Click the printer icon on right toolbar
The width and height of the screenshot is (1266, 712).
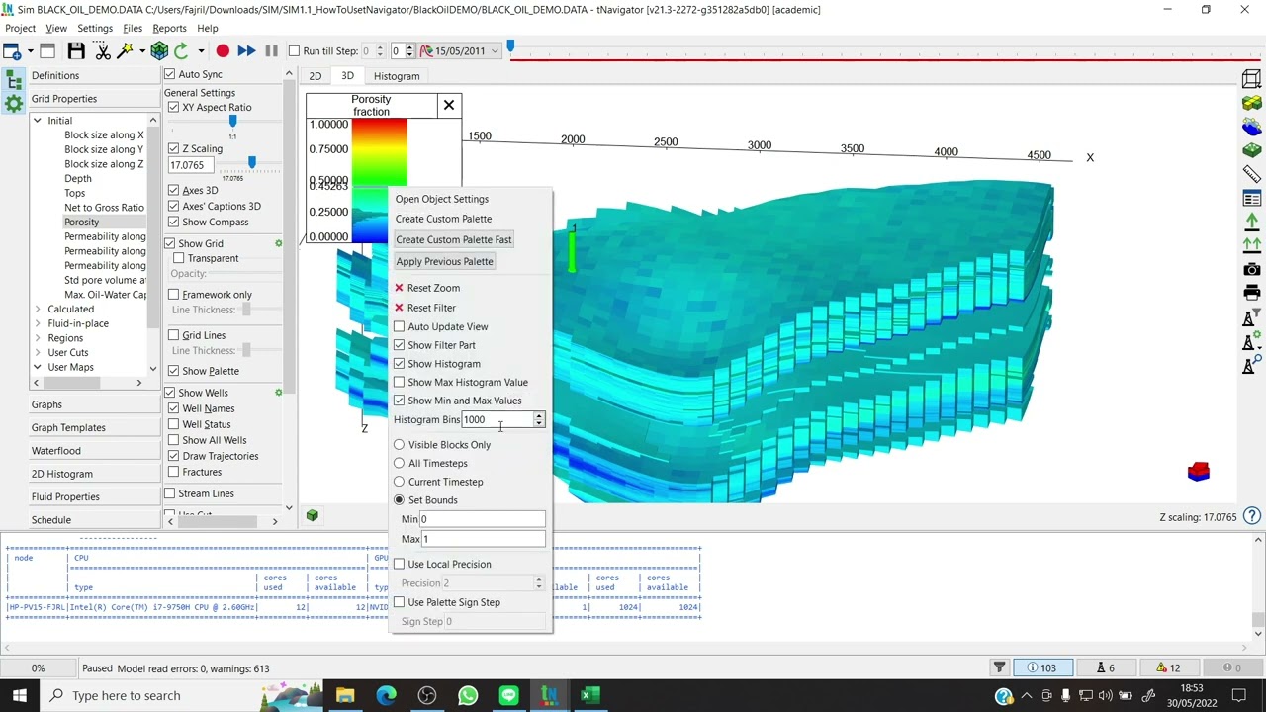click(1252, 293)
